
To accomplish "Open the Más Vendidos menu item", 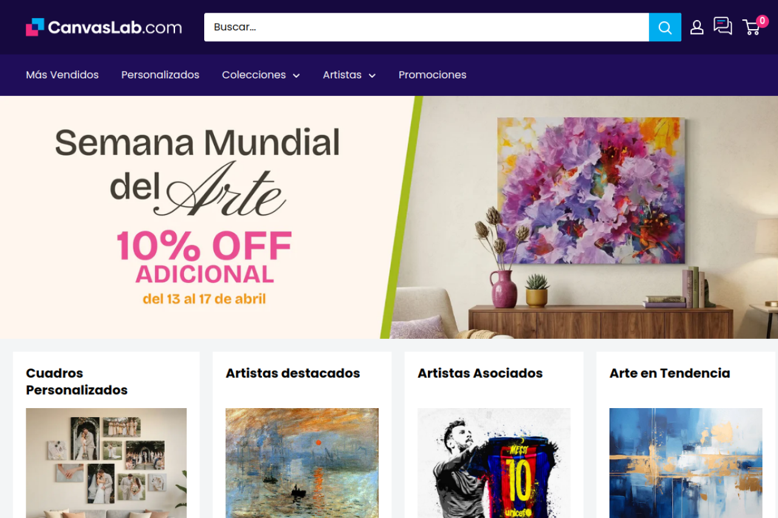I will point(62,75).
